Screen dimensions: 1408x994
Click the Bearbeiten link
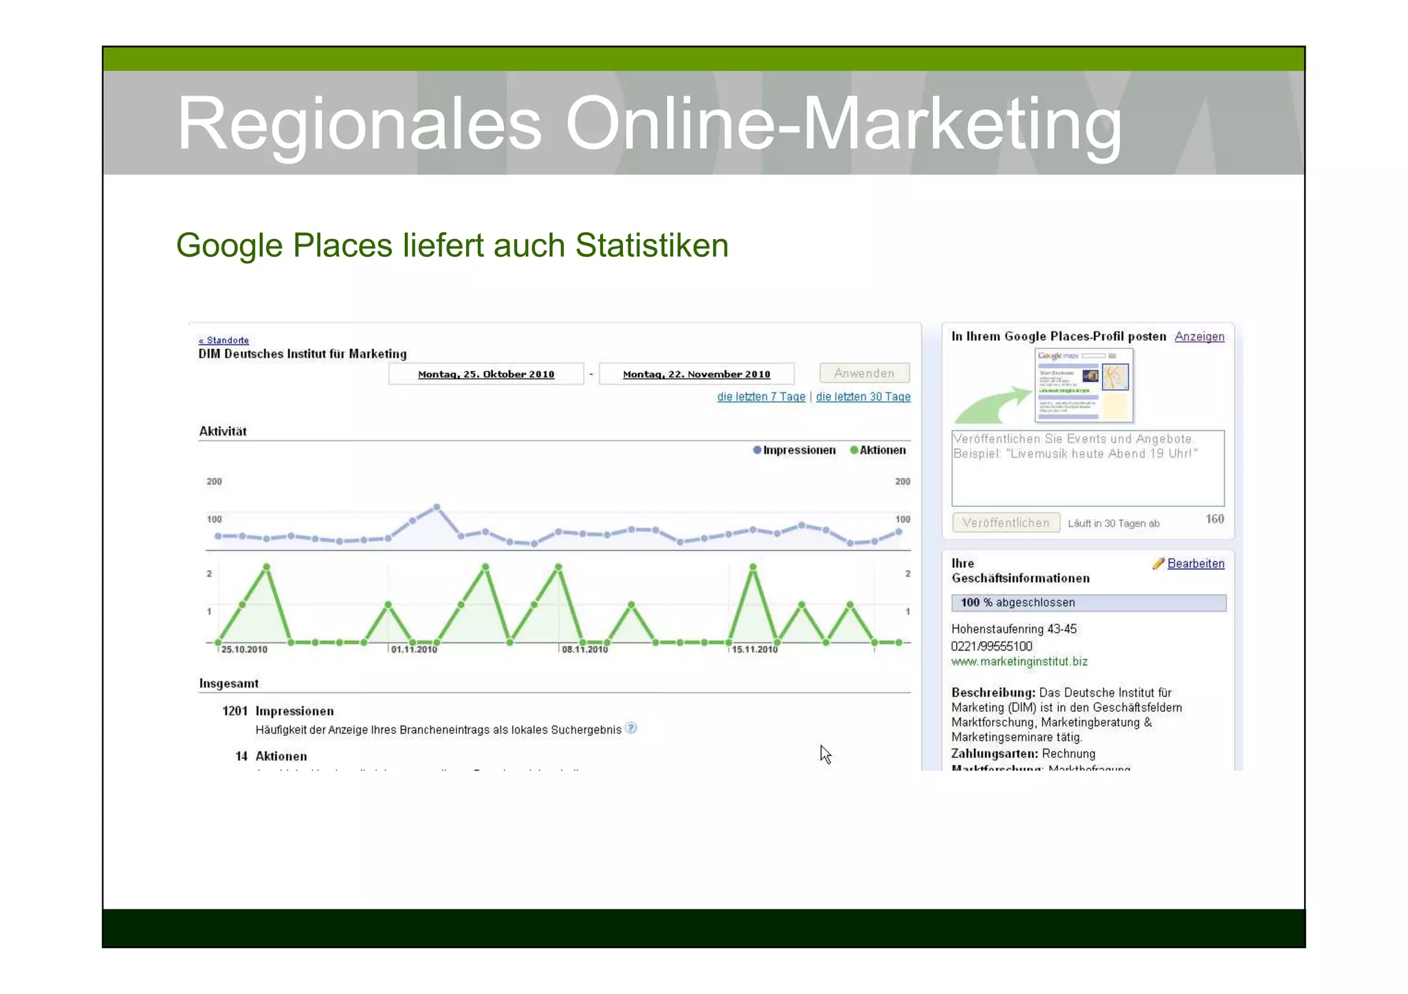[x=1196, y=563]
